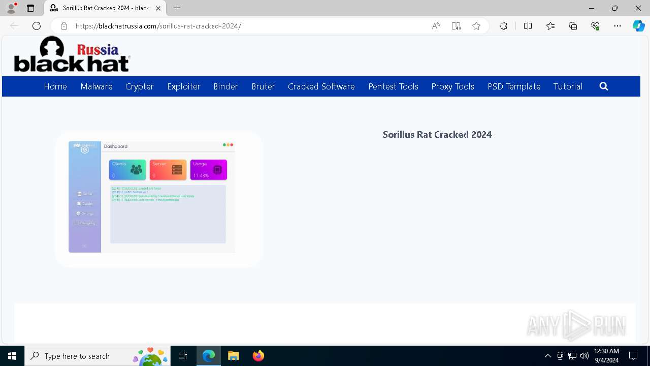Viewport: 650px width, 366px height.
Task: Open the Favorites list icon
Action: [x=550, y=26]
